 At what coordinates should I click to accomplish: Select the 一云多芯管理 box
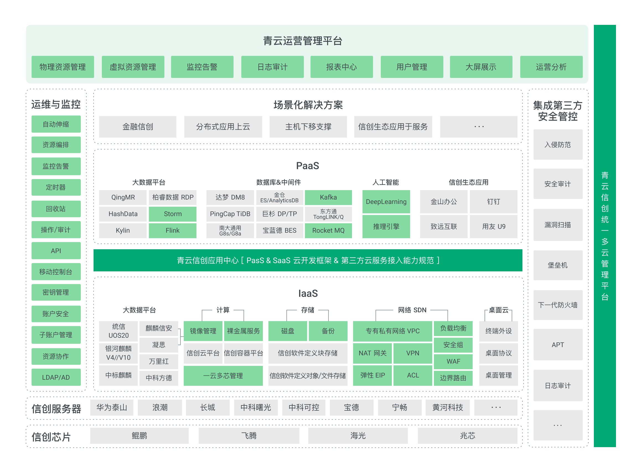point(223,376)
